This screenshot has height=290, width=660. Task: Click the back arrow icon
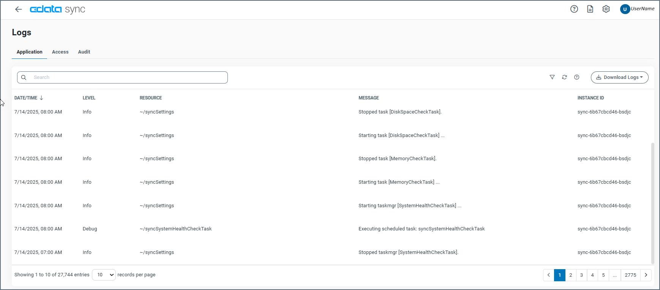[x=18, y=9]
